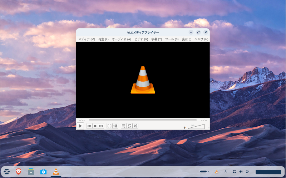286x178 pixels.
Task: Launch Brave browser from the taskbar
Action: [x=19, y=172]
